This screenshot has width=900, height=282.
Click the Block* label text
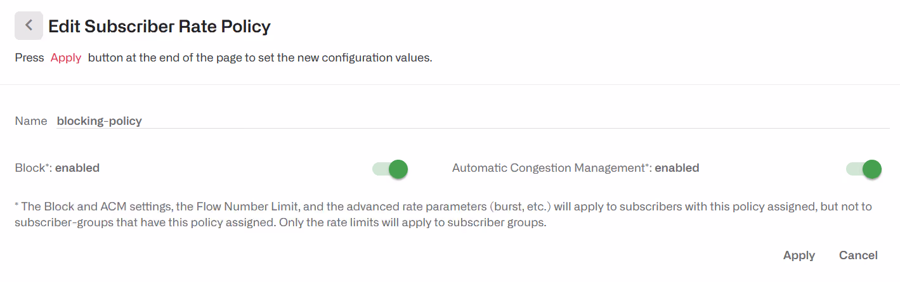pyautogui.click(x=34, y=168)
